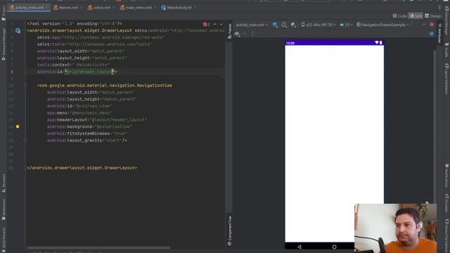Switch to the activity_main.xml editor tab
The image size is (450, 253).
[x=29, y=8]
